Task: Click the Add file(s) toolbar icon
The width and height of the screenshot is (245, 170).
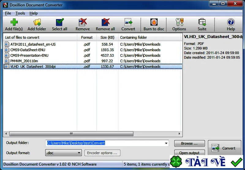Action: coord(14,22)
